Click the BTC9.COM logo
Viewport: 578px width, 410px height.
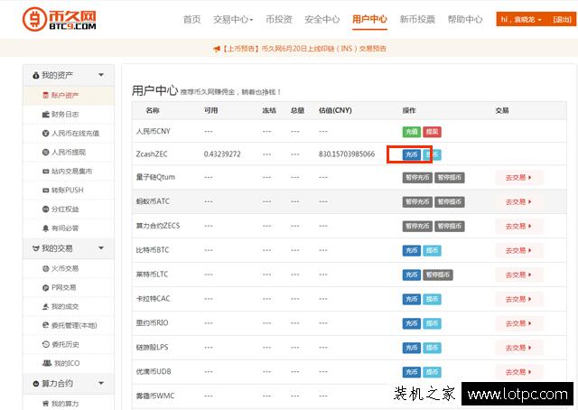click(60, 20)
